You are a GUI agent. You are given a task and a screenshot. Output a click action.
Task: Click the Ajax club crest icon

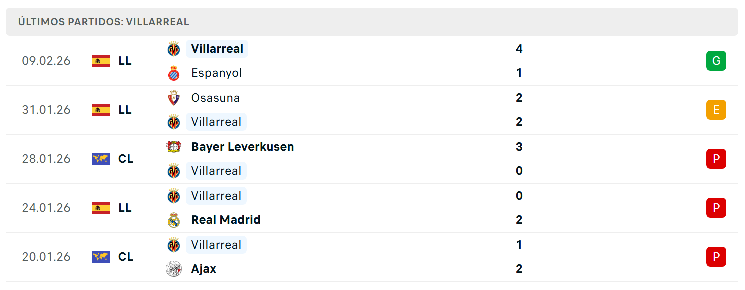click(174, 269)
